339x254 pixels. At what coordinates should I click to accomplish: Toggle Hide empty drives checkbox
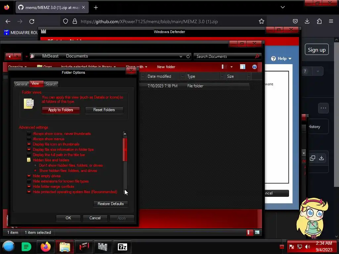tap(29, 176)
